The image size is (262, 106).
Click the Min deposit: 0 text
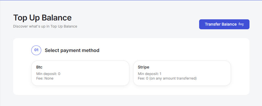pyautogui.click(x=48, y=74)
